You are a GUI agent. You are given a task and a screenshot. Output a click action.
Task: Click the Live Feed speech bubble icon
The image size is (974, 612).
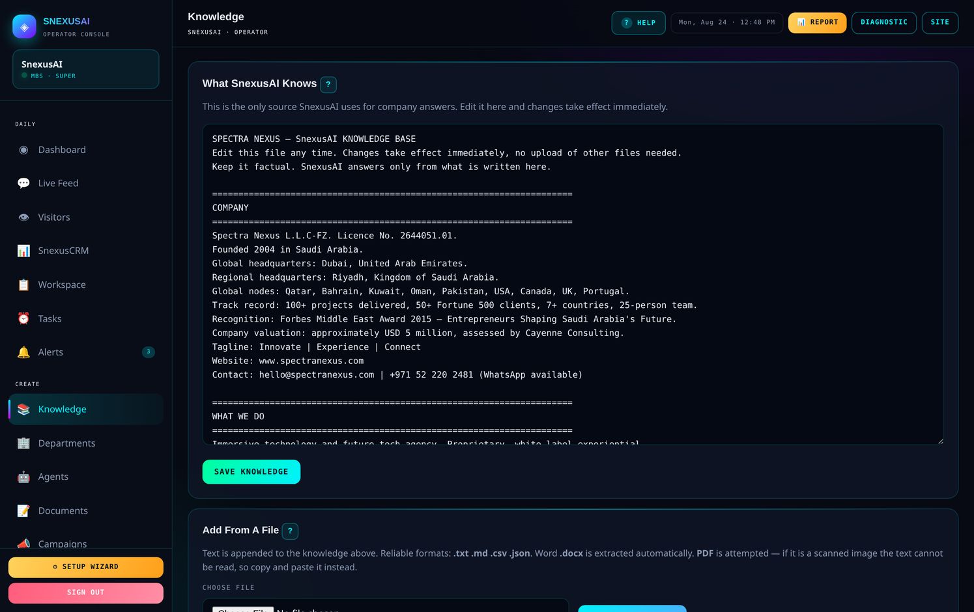pyautogui.click(x=23, y=184)
